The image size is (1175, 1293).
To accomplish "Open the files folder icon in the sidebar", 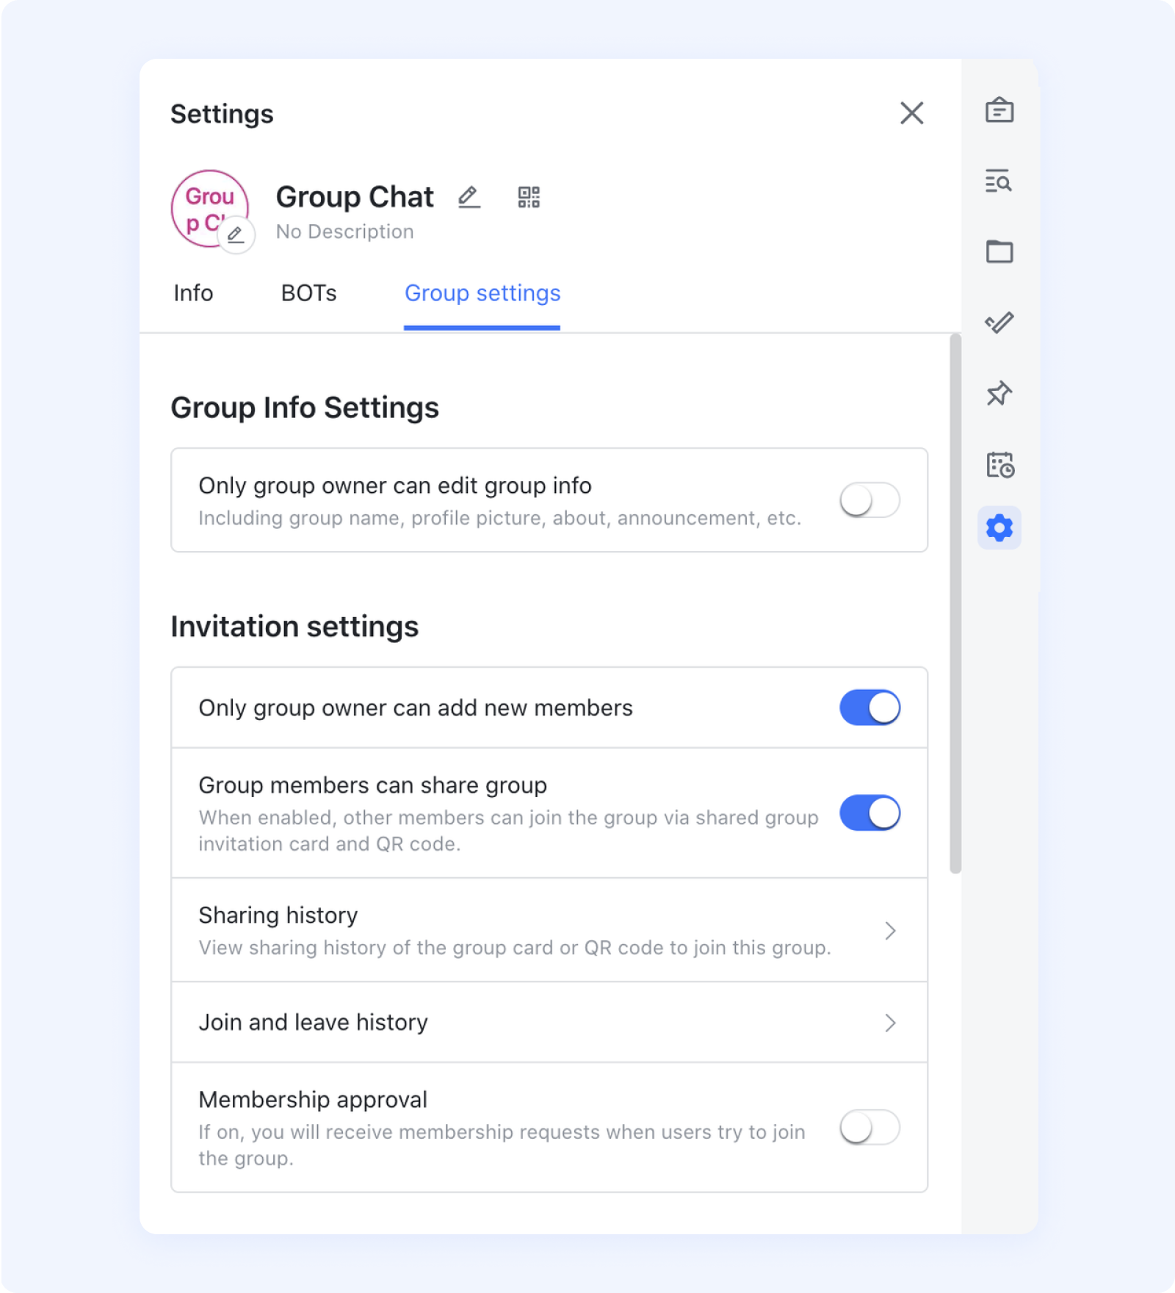I will coord(999,251).
